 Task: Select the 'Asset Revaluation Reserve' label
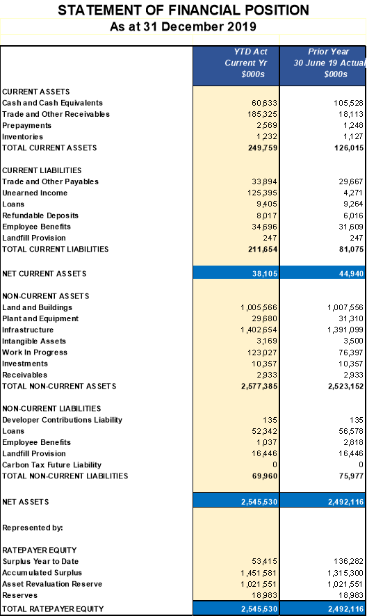[x=52, y=584]
